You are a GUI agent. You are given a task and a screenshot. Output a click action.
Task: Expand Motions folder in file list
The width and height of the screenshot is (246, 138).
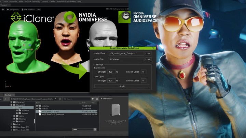[37, 109]
